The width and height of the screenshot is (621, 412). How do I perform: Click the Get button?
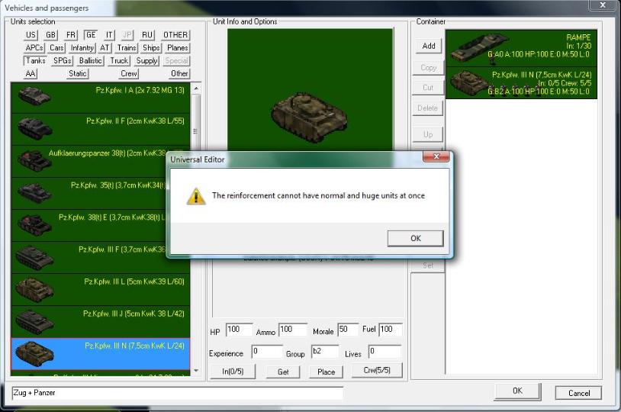tap(283, 372)
